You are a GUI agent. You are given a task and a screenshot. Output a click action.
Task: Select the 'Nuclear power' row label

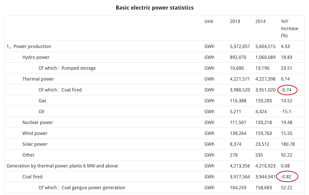pos(38,123)
